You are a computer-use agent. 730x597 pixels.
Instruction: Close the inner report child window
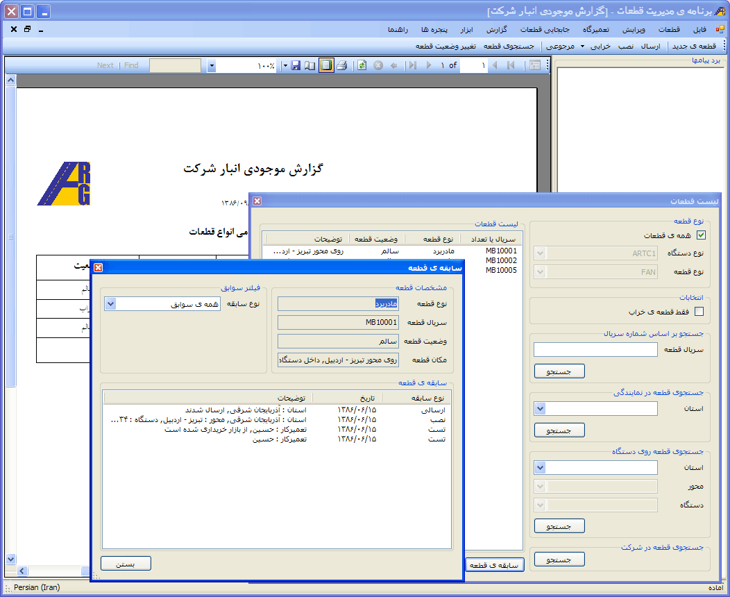[14, 29]
